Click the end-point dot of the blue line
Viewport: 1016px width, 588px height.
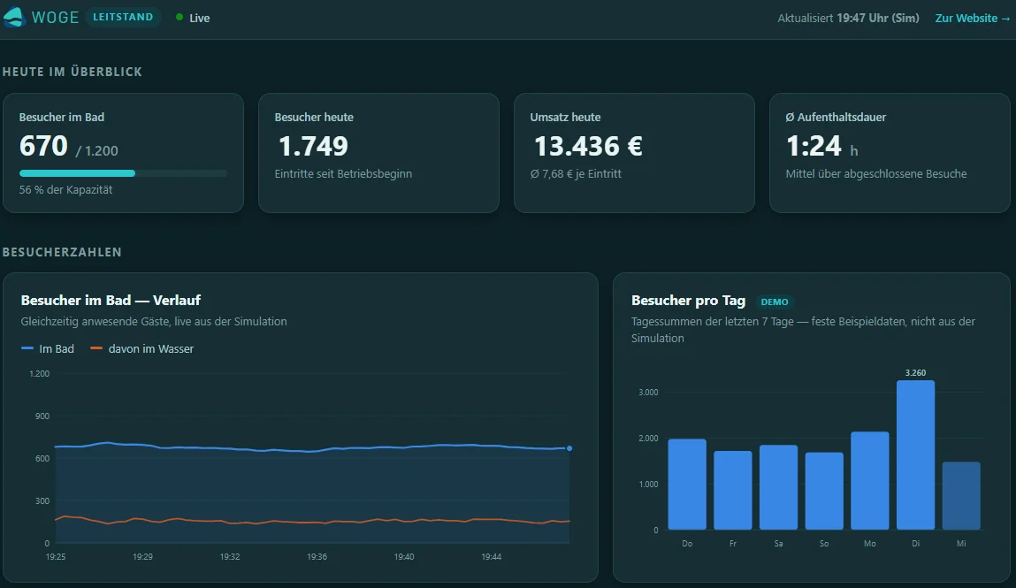(x=569, y=448)
